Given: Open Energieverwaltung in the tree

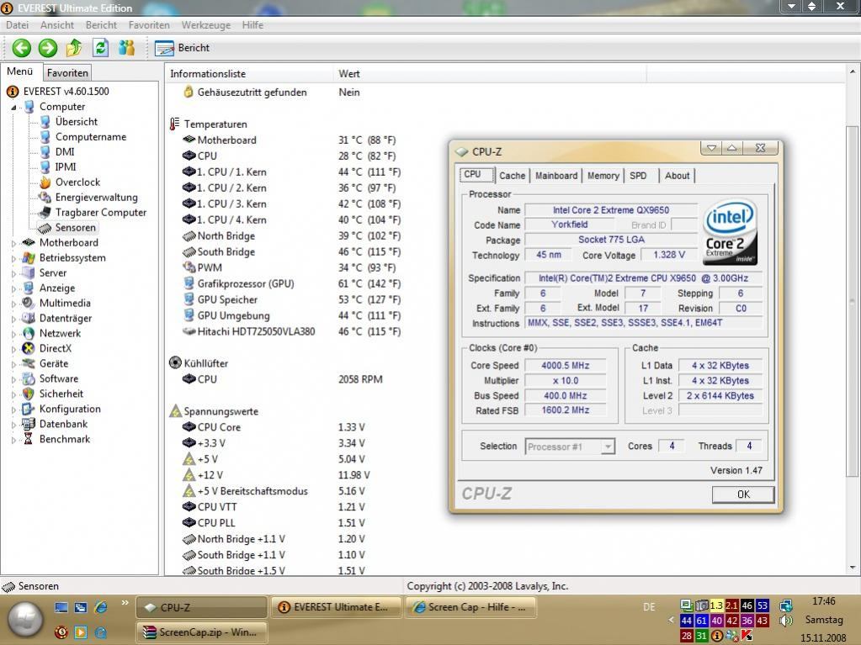Looking at the screenshot, I should point(96,198).
